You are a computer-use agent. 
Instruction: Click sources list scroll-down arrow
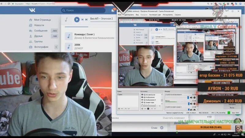162,104
